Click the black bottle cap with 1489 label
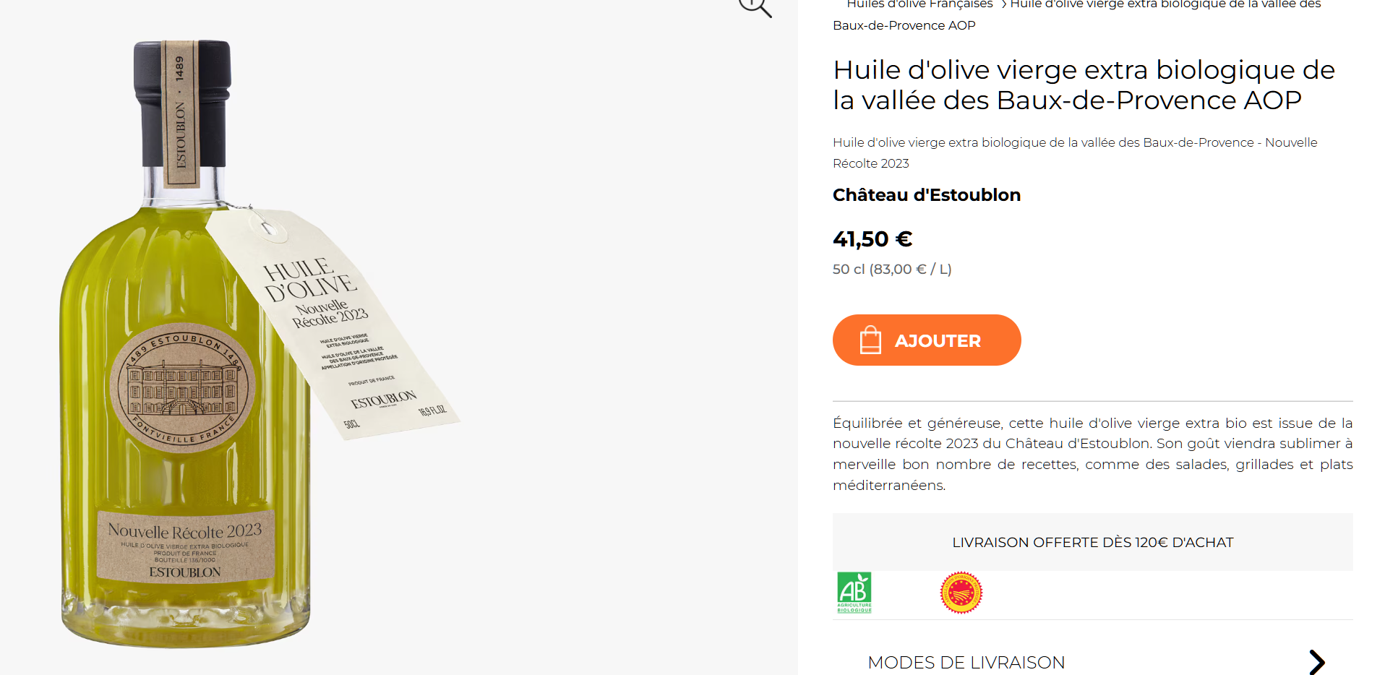Screen dimensions: 1385x675 182,103
